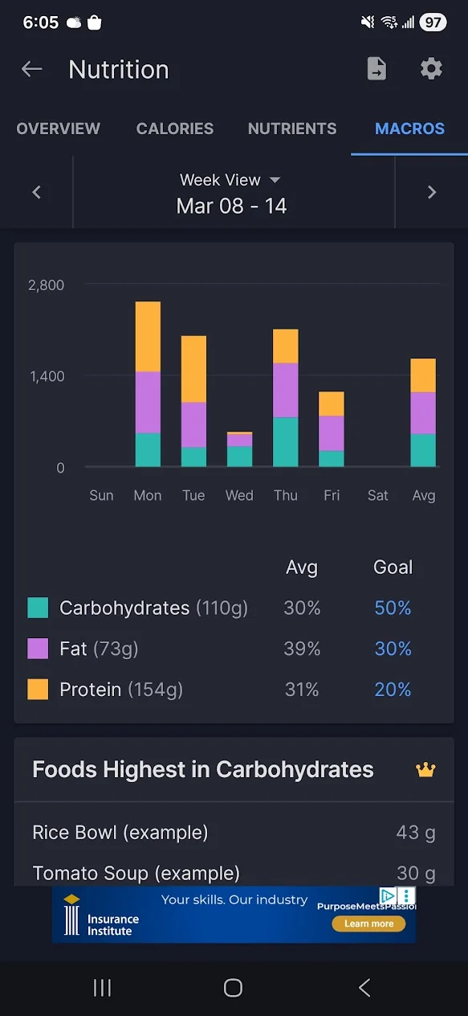Switch to the Overview tab
Viewport: 468px width, 1016px height.
[x=59, y=129]
